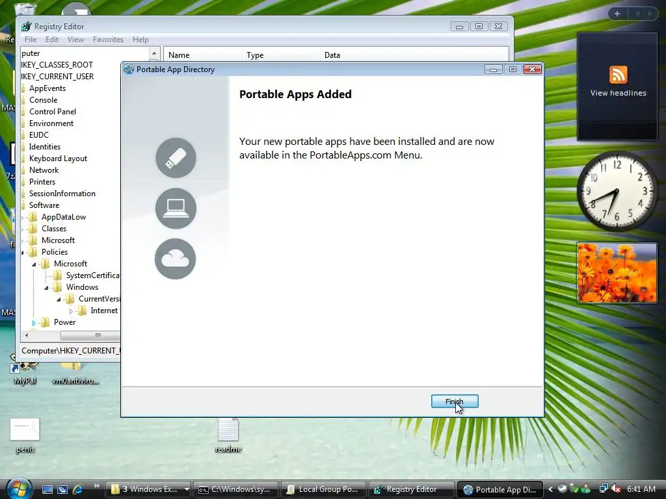Screen dimensions: 666x499
Task: Click the readme desktop file icon
Action: tap(228, 430)
